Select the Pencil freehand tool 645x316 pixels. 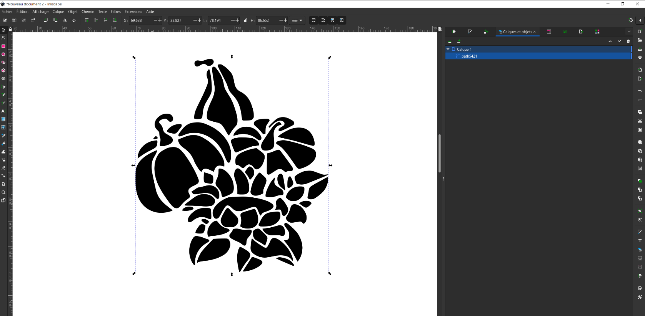point(3,95)
